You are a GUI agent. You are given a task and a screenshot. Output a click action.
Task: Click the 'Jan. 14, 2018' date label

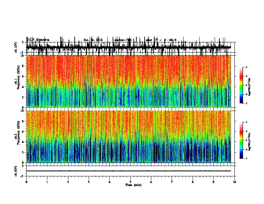click(93, 40)
